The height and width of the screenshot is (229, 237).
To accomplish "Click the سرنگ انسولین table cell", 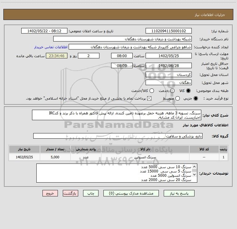I will (145, 157).
